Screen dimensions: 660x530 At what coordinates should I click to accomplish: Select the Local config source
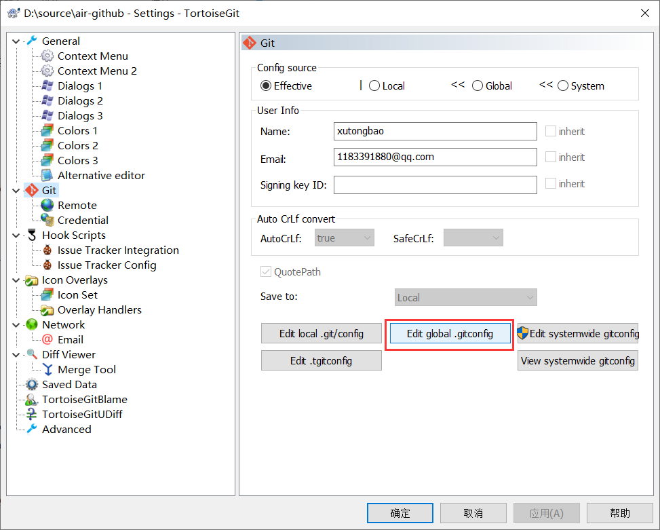pos(387,86)
